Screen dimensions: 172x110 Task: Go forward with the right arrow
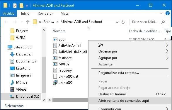15,22
